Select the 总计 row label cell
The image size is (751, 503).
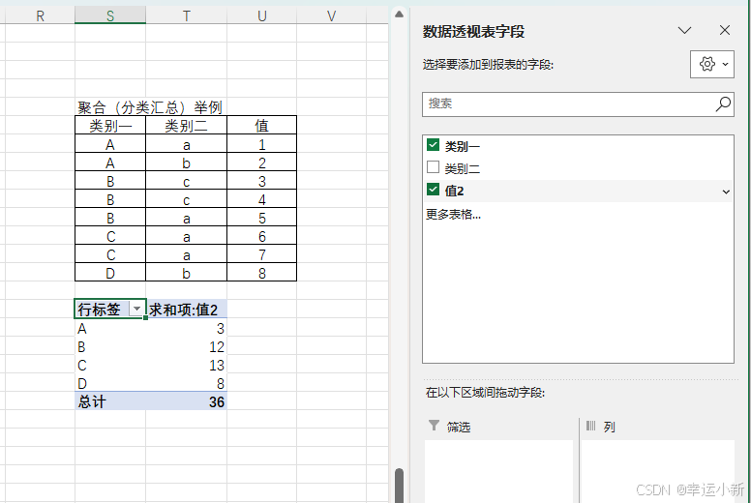tap(110, 401)
